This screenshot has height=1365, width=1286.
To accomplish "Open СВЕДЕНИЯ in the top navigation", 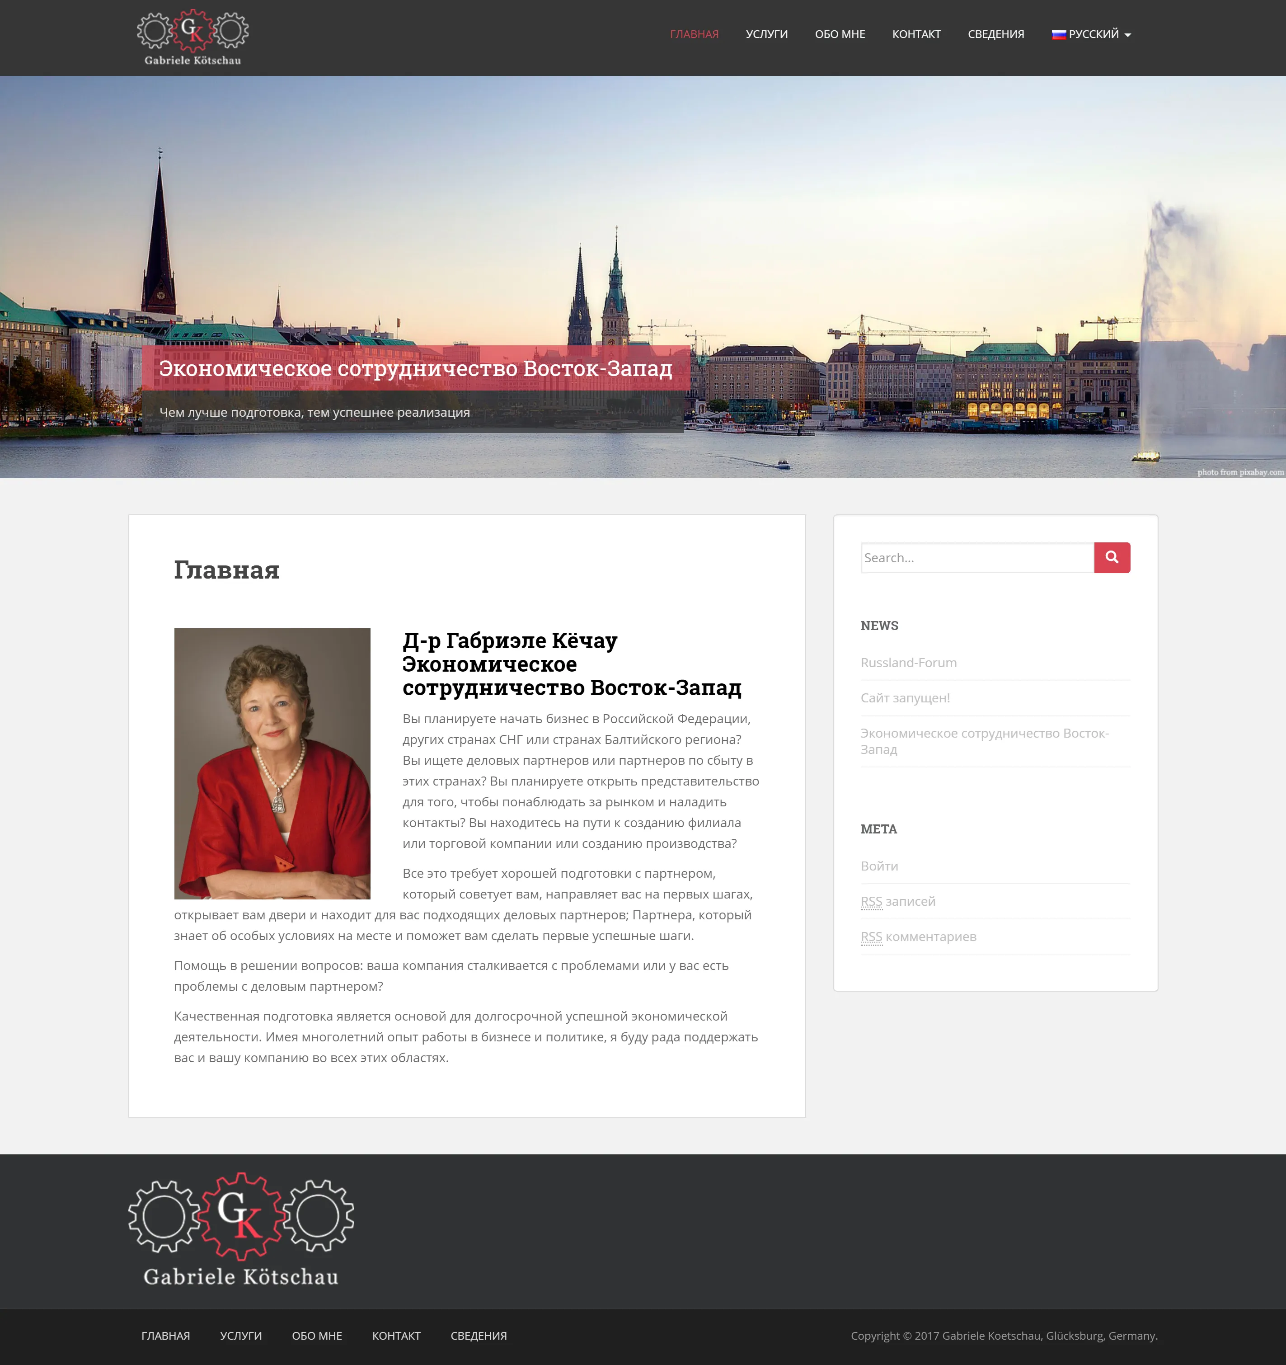I will click(995, 34).
